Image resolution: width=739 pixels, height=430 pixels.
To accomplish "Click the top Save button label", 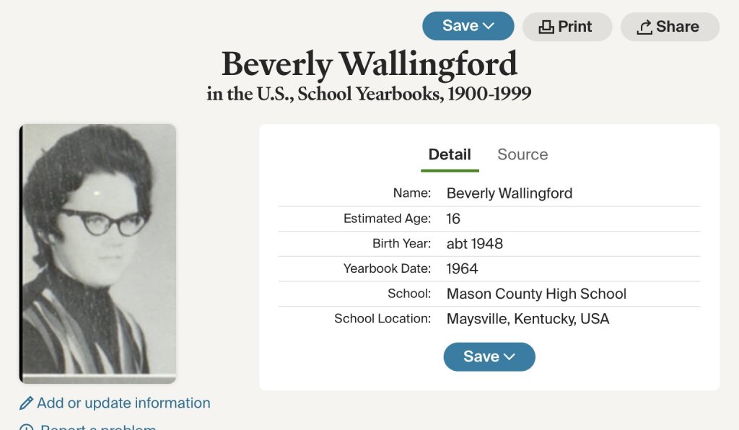I will [460, 26].
